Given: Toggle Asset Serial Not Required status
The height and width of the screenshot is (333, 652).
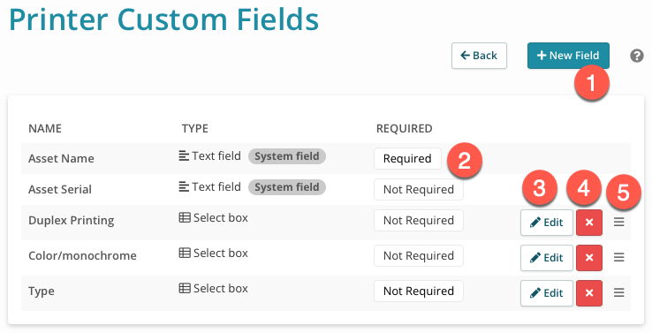Looking at the screenshot, I should tap(418, 190).
